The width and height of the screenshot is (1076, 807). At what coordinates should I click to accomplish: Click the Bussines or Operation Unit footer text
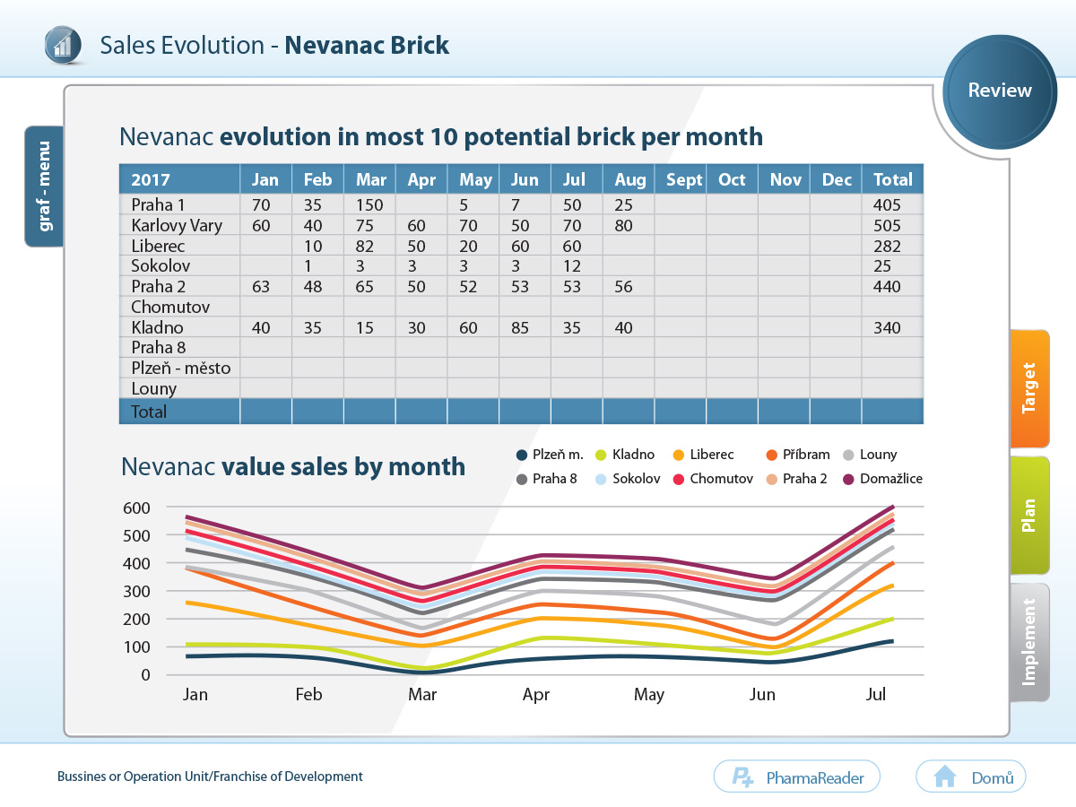coord(210,777)
